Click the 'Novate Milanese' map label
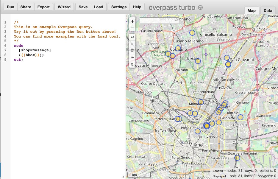 coord(148,66)
